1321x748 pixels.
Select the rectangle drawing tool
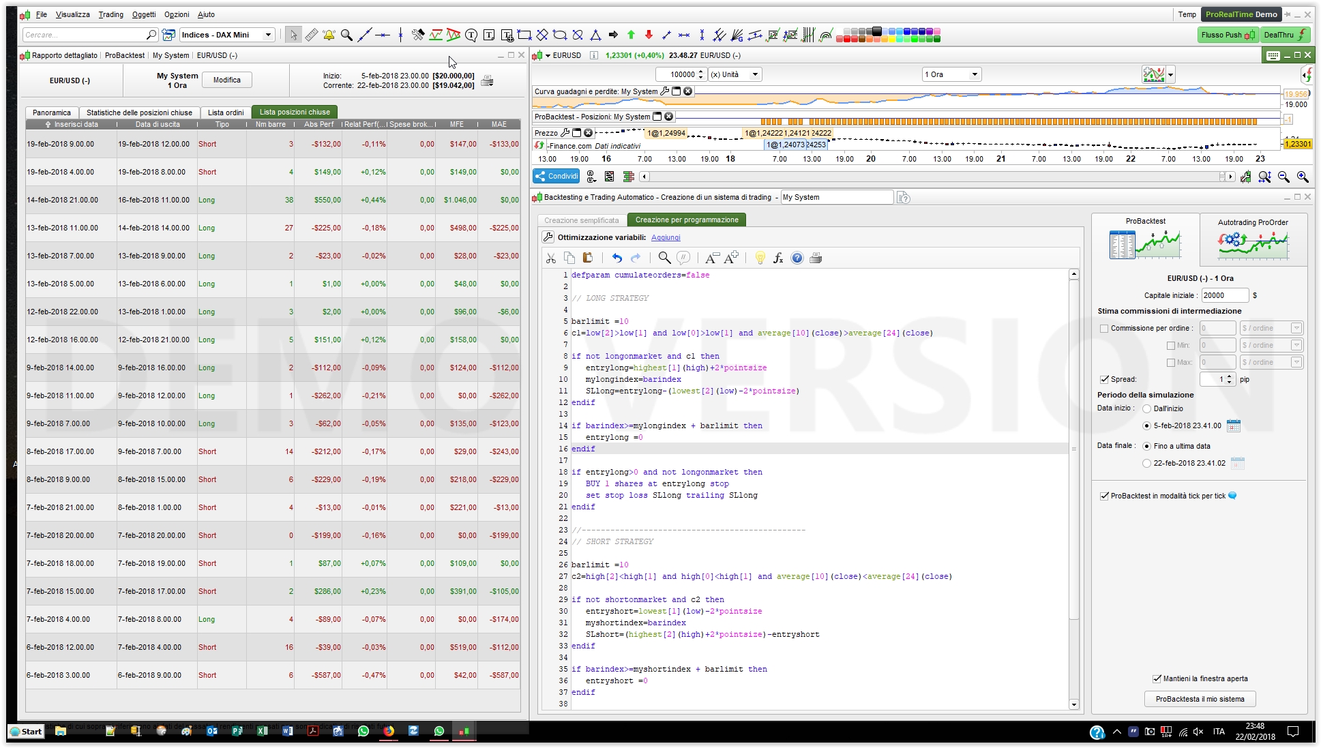coord(524,35)
